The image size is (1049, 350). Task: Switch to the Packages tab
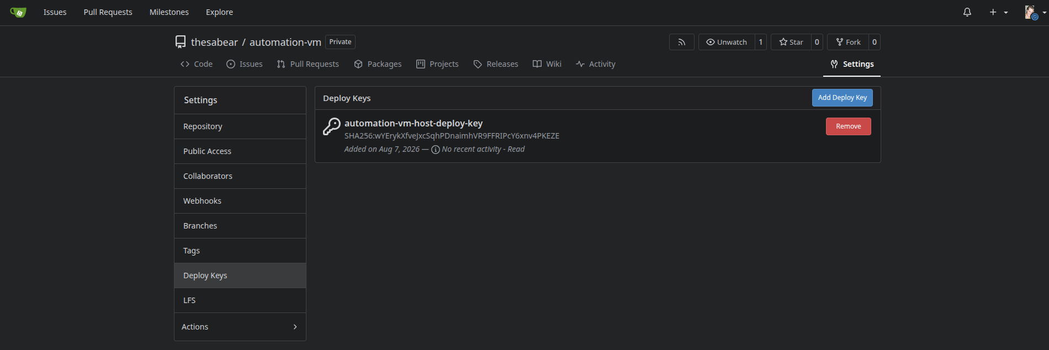tap(378, 64)
